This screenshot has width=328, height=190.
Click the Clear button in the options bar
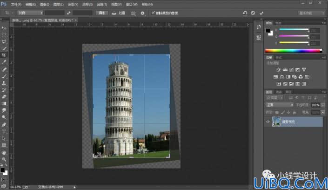102,13
